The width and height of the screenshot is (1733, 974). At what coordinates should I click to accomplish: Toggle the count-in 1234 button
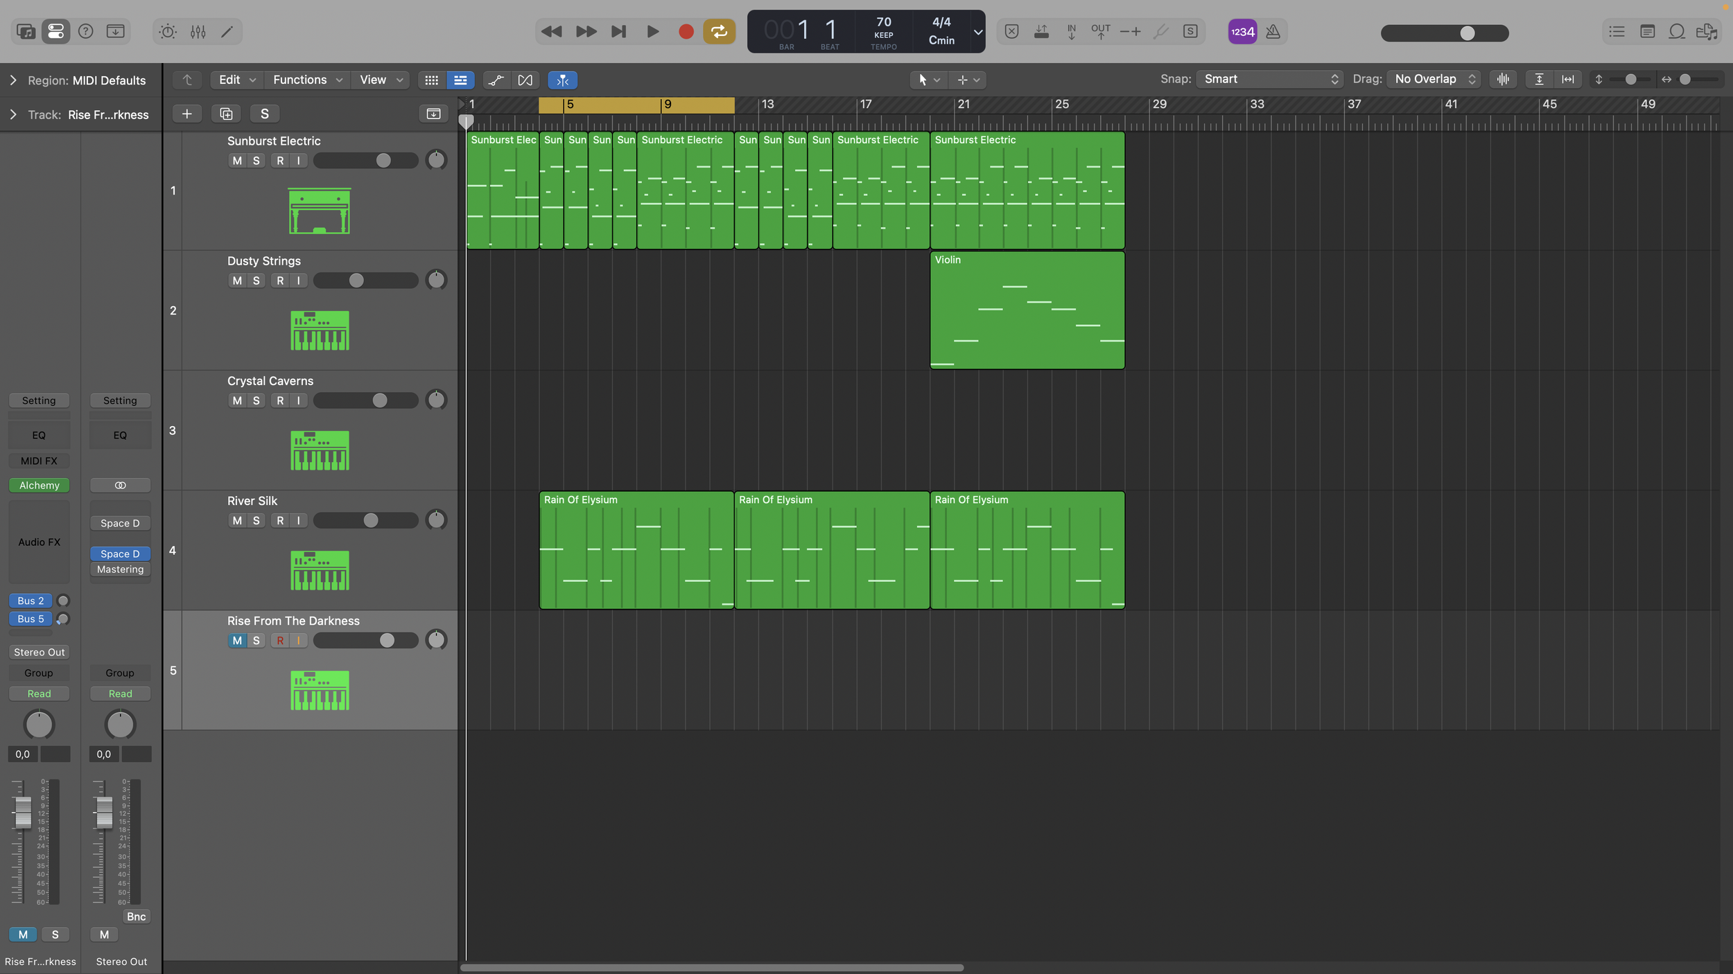click(1242, 32)
